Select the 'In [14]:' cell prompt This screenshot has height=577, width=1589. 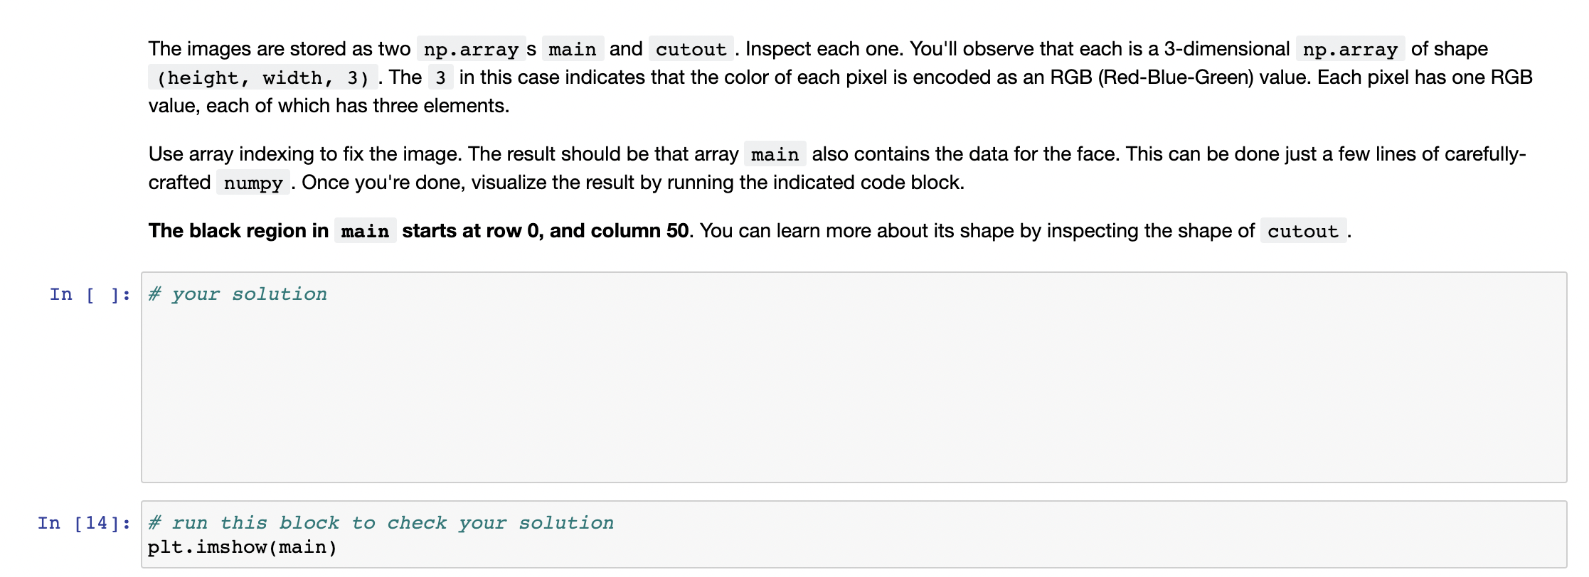pos(84,523)
